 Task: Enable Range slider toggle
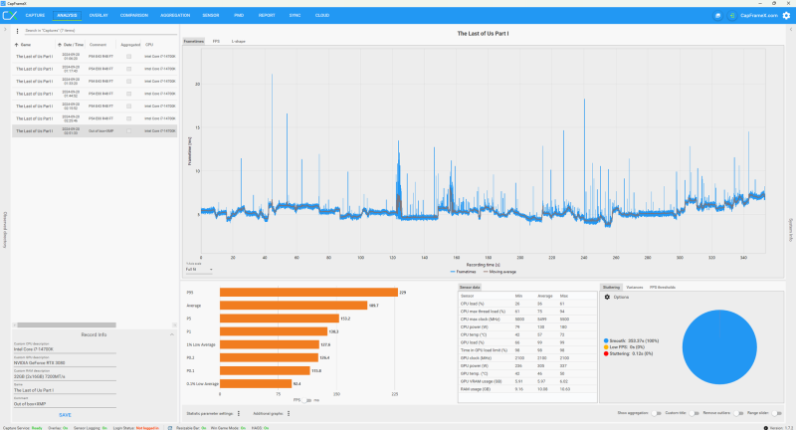776,413
